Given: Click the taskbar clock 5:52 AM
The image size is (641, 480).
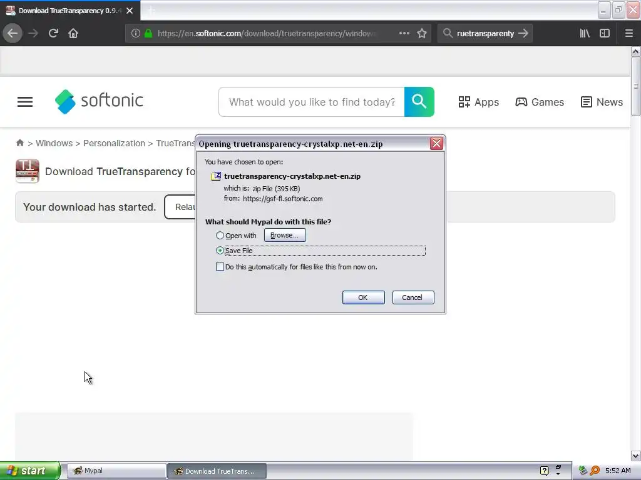Looking at the screenshot, I should tap(618, 471).
